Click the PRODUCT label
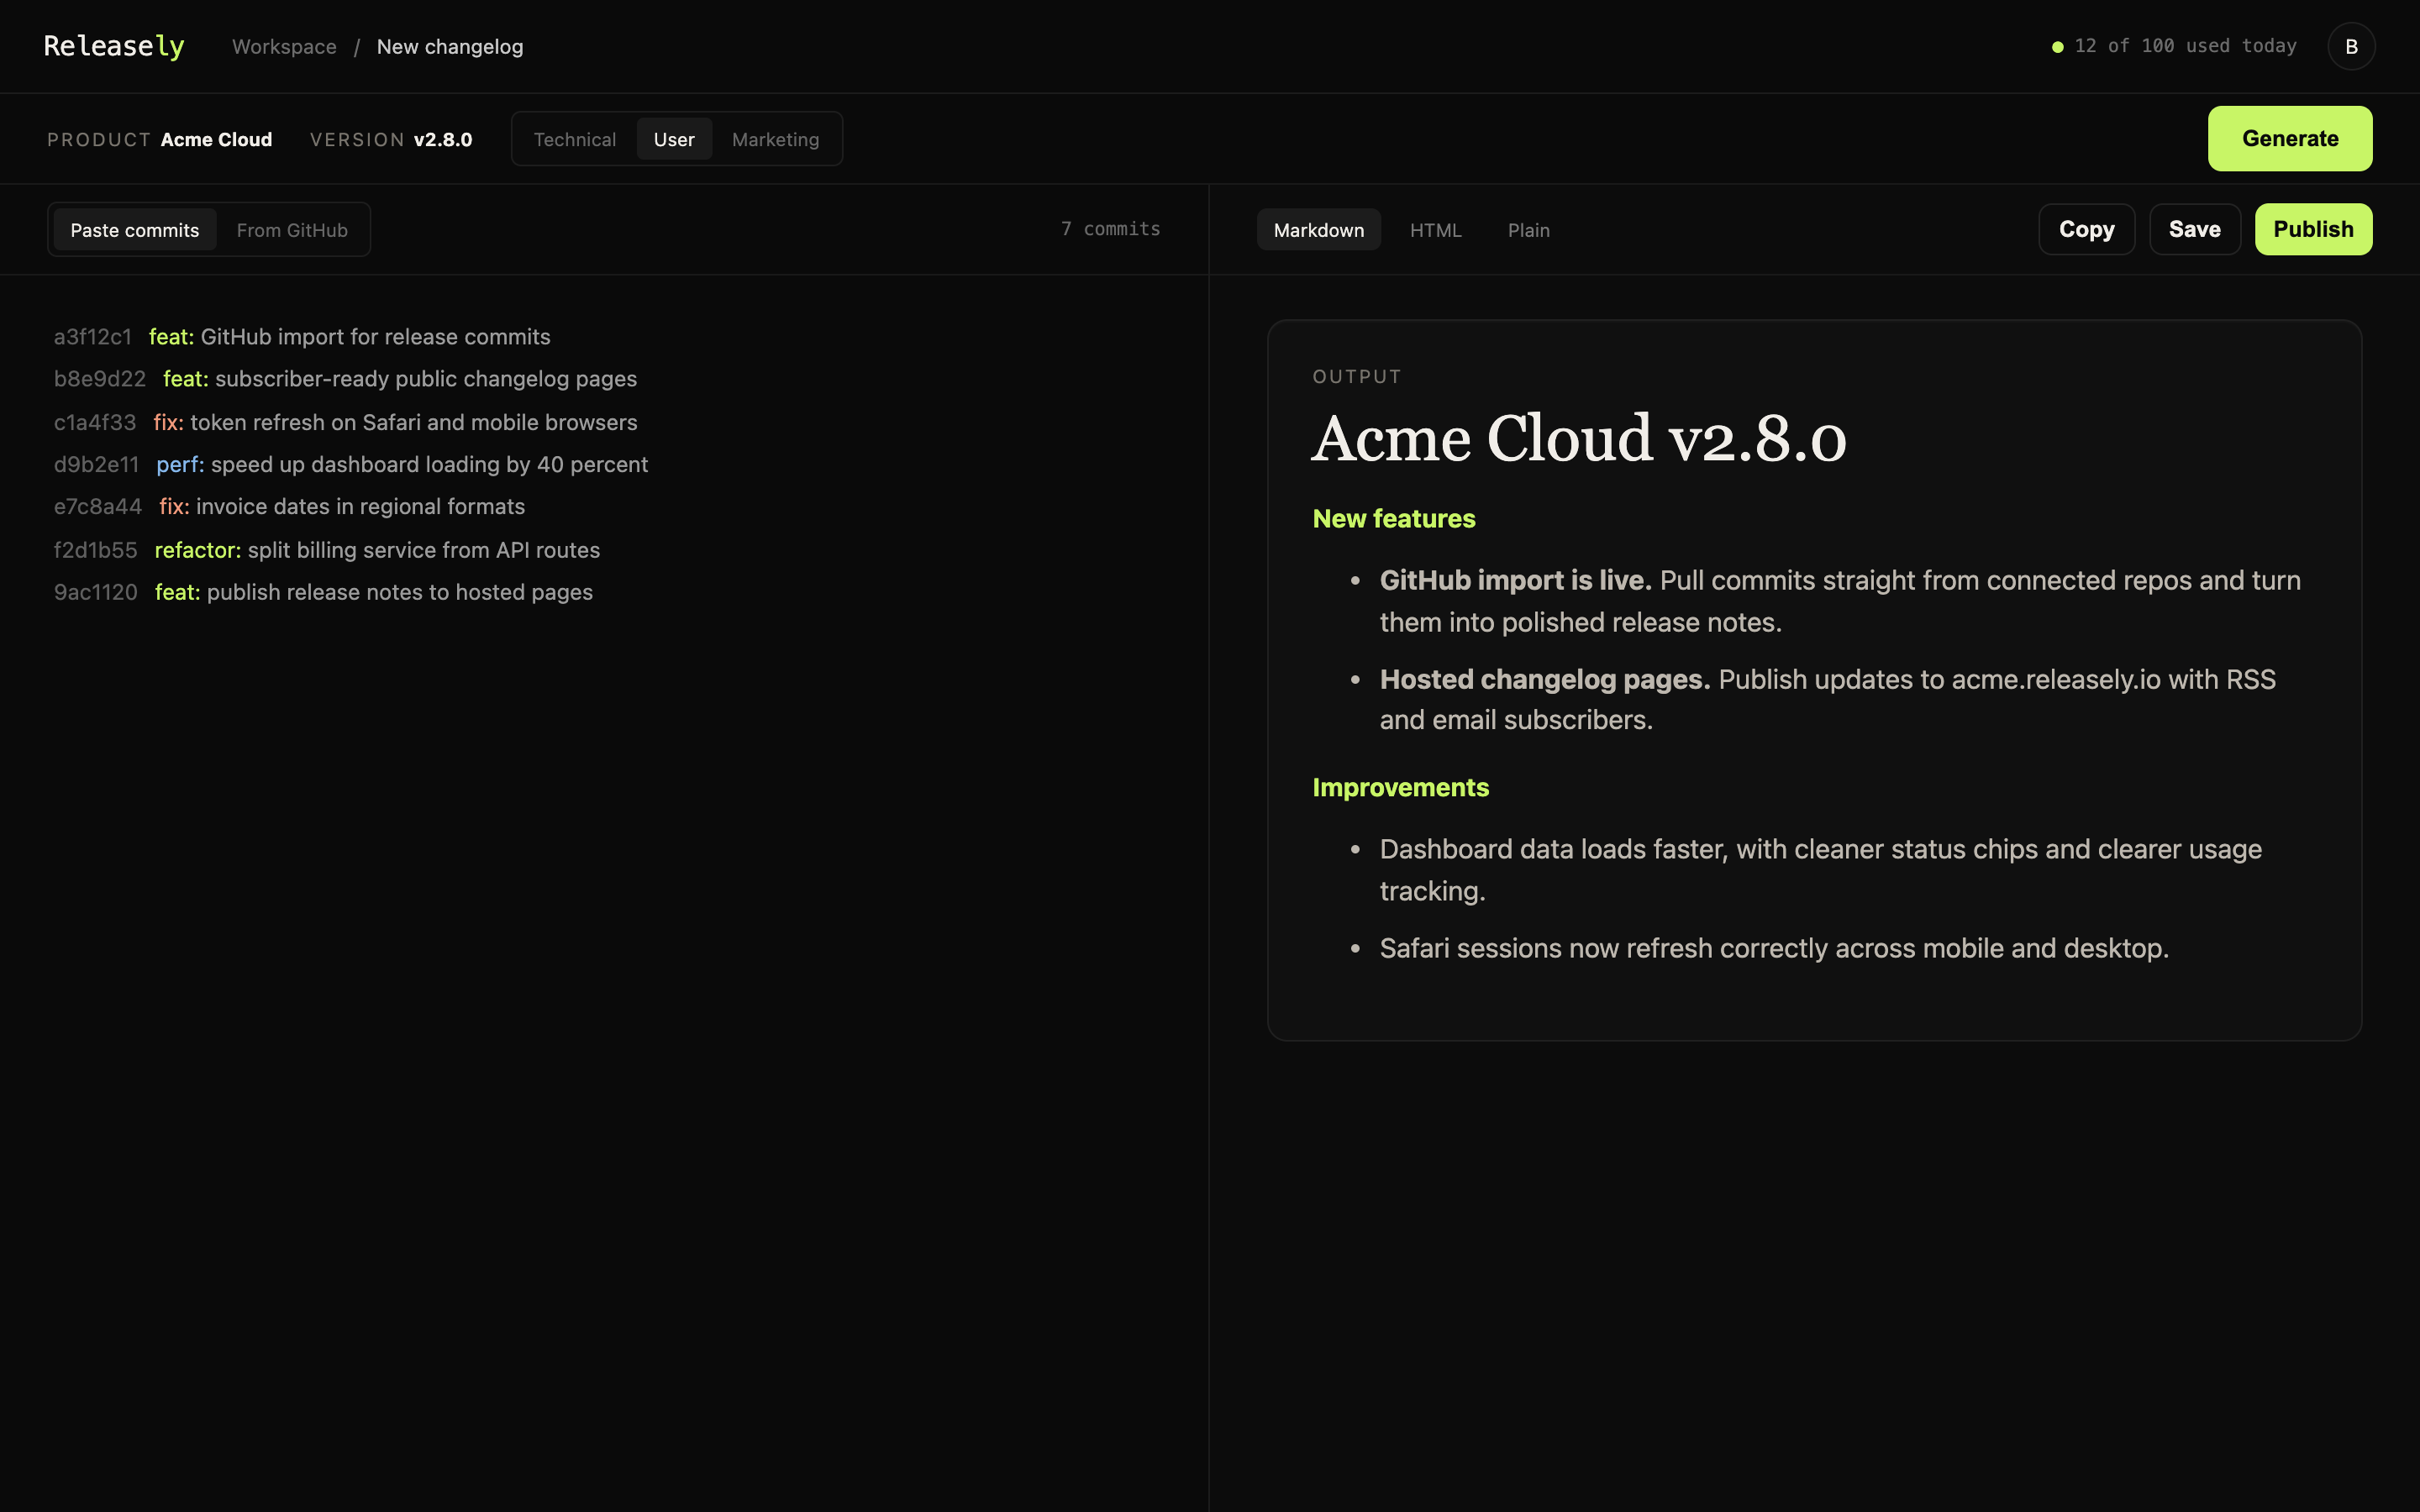 99,139
